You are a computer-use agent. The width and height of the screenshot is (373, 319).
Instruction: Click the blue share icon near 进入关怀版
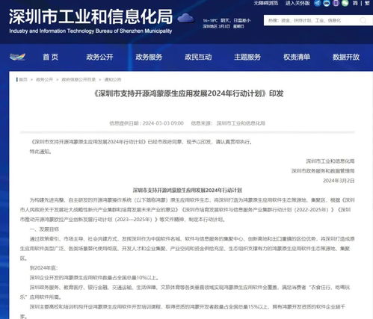(317, 3)
